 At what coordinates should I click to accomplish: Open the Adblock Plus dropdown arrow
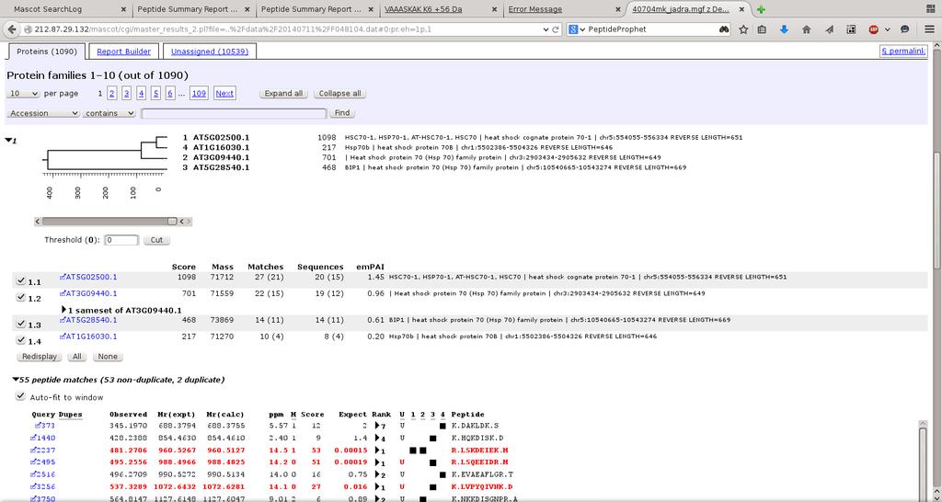point(888,29)
